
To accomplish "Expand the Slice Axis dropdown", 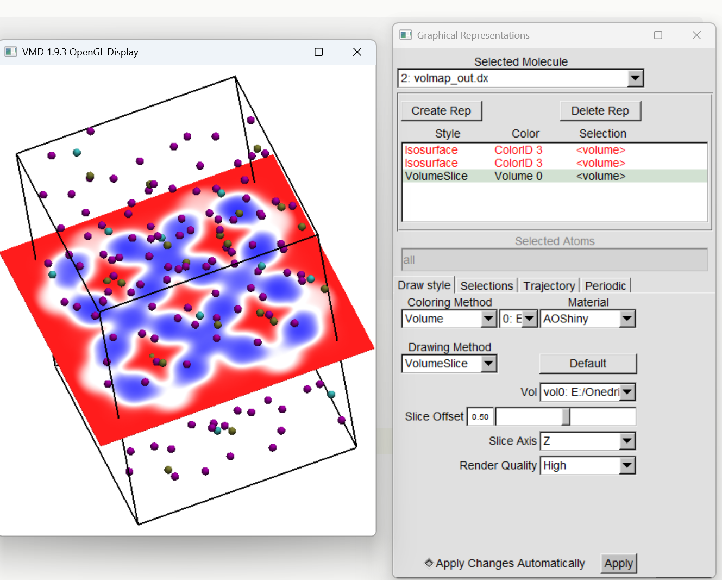I will click(x=627, y=441).
